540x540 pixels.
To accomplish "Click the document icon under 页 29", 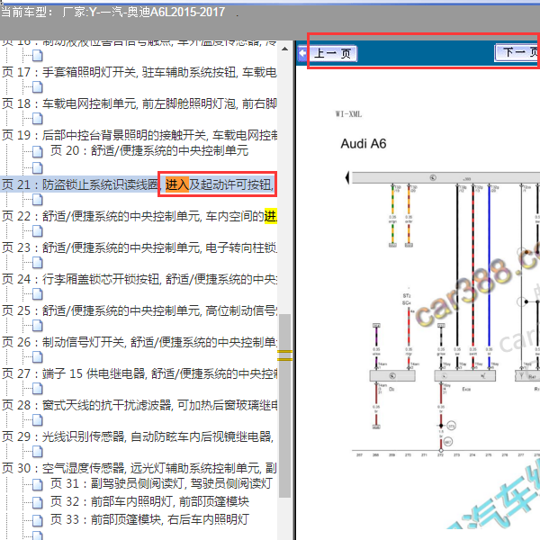I will point(38,452).
